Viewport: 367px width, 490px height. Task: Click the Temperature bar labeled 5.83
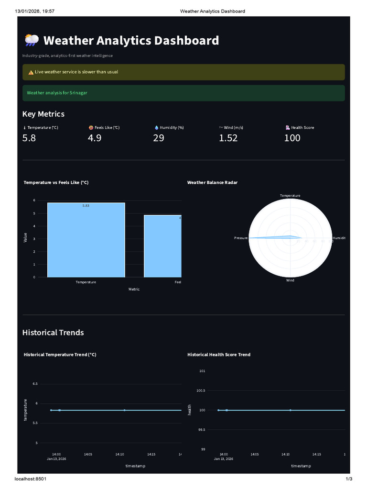[x=86, y=240]
